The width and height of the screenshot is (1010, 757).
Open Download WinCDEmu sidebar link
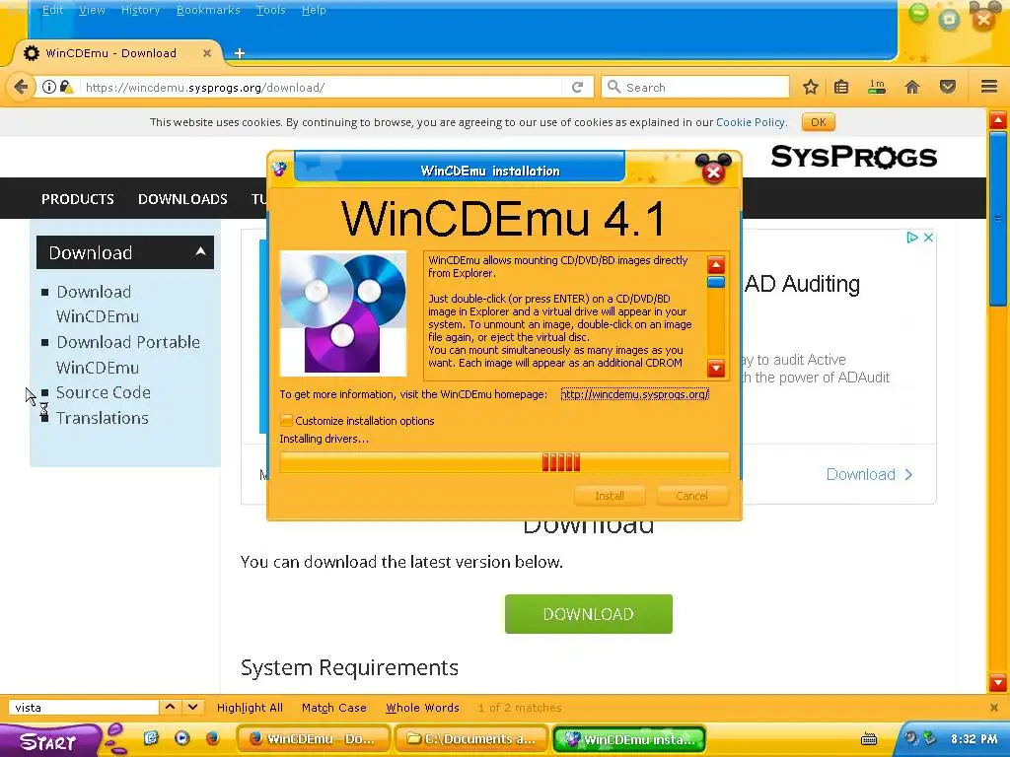(98, 304)
